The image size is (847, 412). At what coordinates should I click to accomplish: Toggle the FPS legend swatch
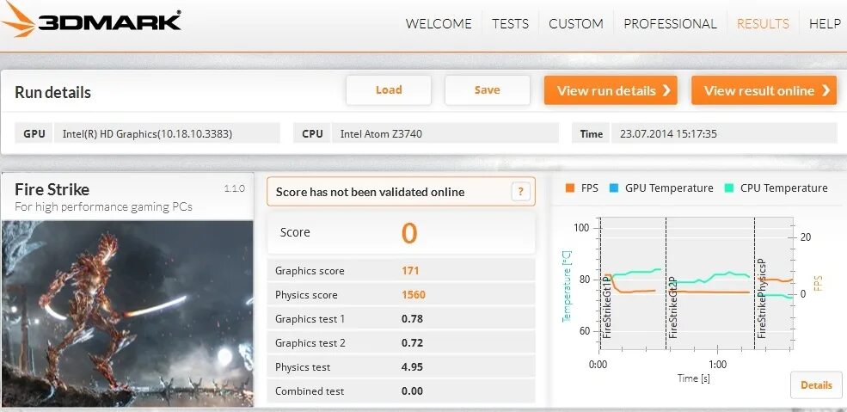pos(569,188)
